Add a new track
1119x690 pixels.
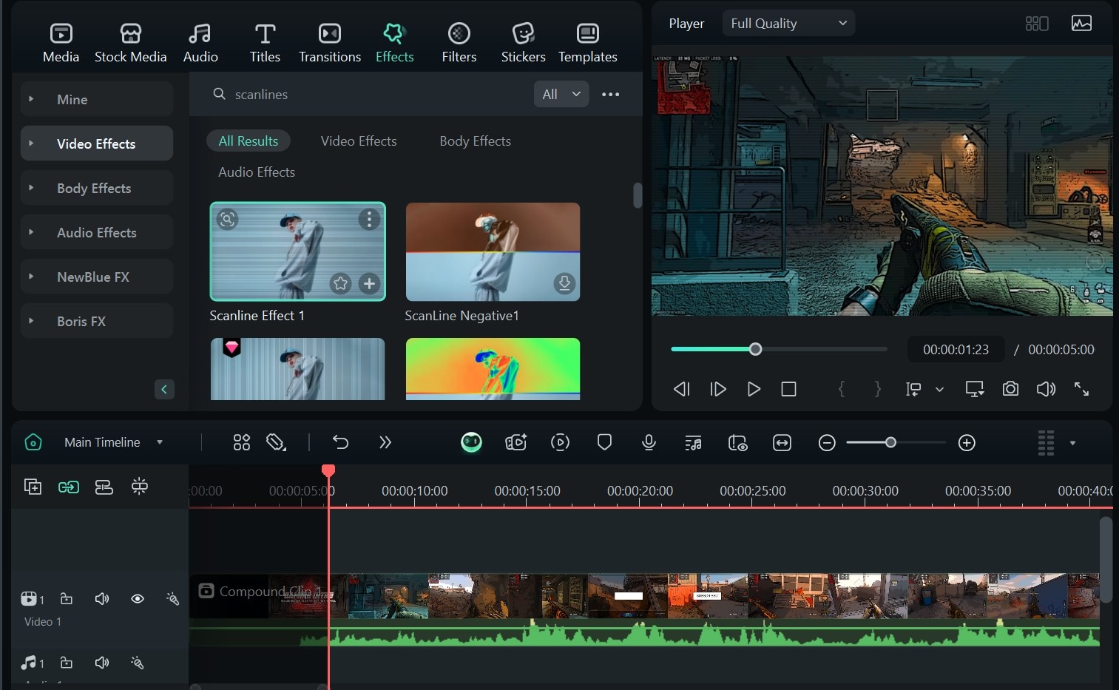[33, 487]
